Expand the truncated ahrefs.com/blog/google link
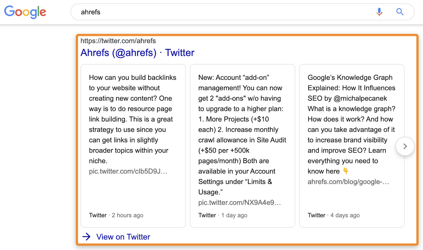The width and height of the screenshot is (423, 250). click(348, 181)
